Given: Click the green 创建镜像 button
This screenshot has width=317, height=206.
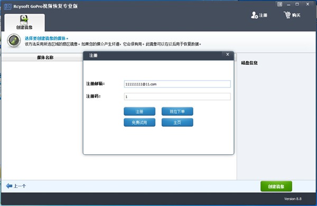Looking at the screenshot, I should pos(276,187).
